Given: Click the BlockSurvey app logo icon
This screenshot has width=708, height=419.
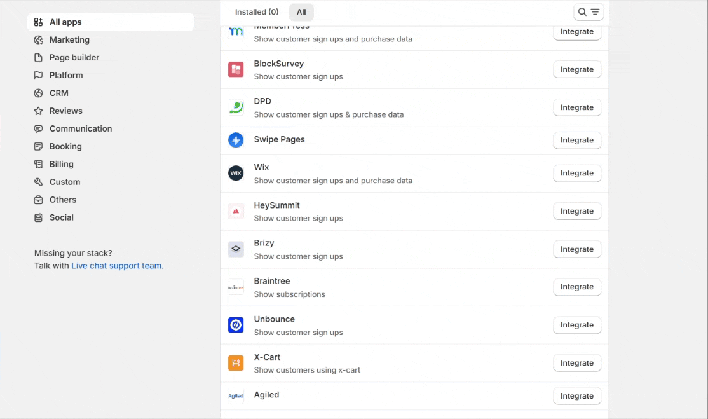Looking at the screenshot, I should (236, 70).
